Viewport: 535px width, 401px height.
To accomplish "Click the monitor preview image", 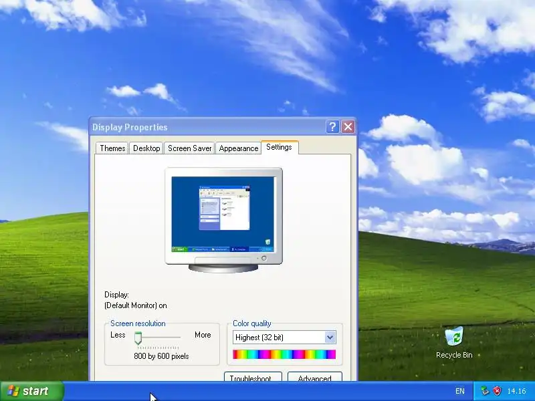I will tap(223, 220).
